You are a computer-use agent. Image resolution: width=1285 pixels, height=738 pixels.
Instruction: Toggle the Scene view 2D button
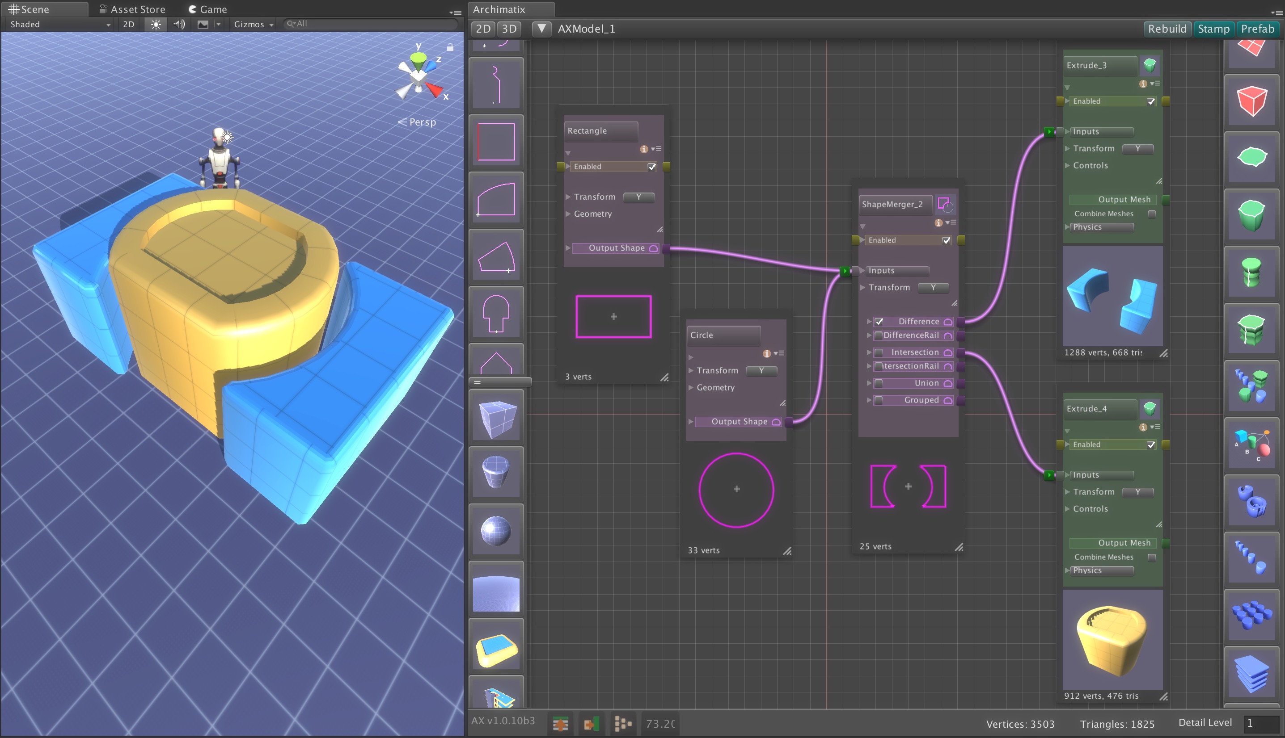tap(128, 24)
